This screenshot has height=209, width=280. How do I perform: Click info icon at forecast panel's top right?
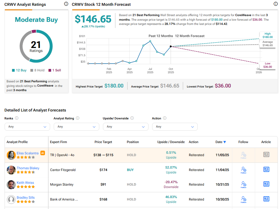click(x=276, y=4)
